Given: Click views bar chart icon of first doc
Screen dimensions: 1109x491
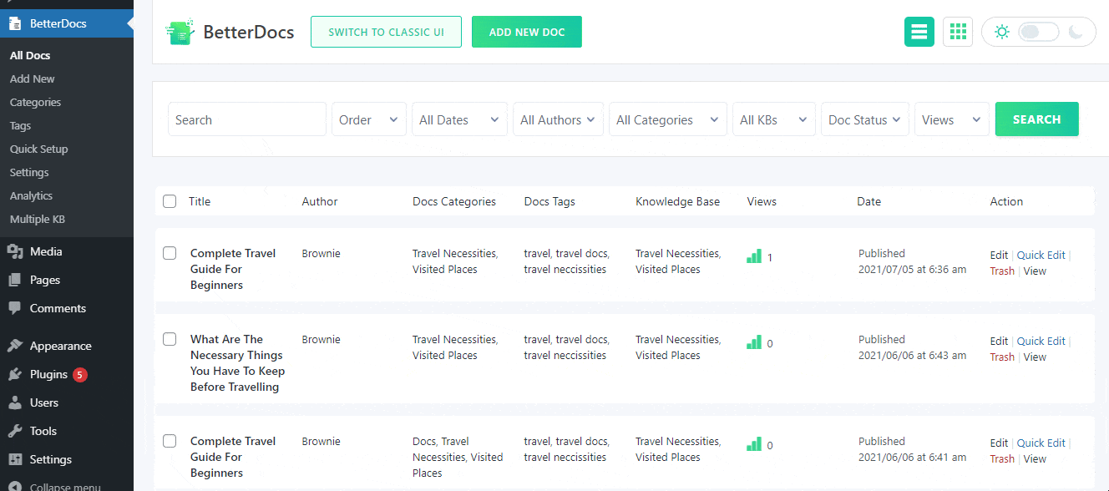Looking at the screenshot, I should (x=754, y=257).
